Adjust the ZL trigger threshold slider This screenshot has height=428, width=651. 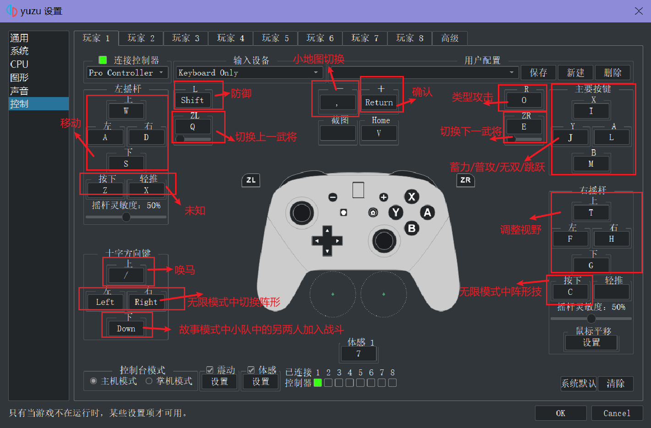pos(193,139)
